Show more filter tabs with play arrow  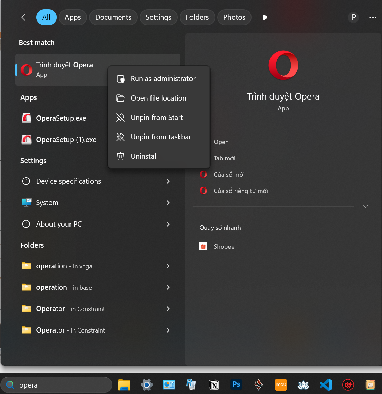coord(265,17)
